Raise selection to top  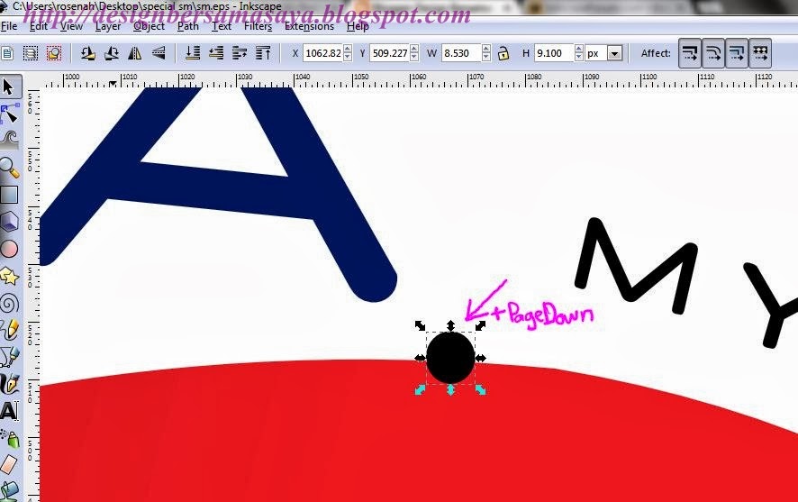[x=263, y=53]
